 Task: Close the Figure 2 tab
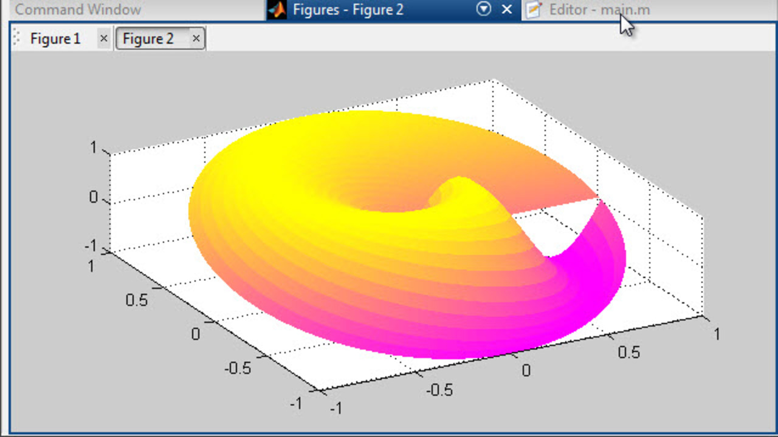click(x=196, y=39)
